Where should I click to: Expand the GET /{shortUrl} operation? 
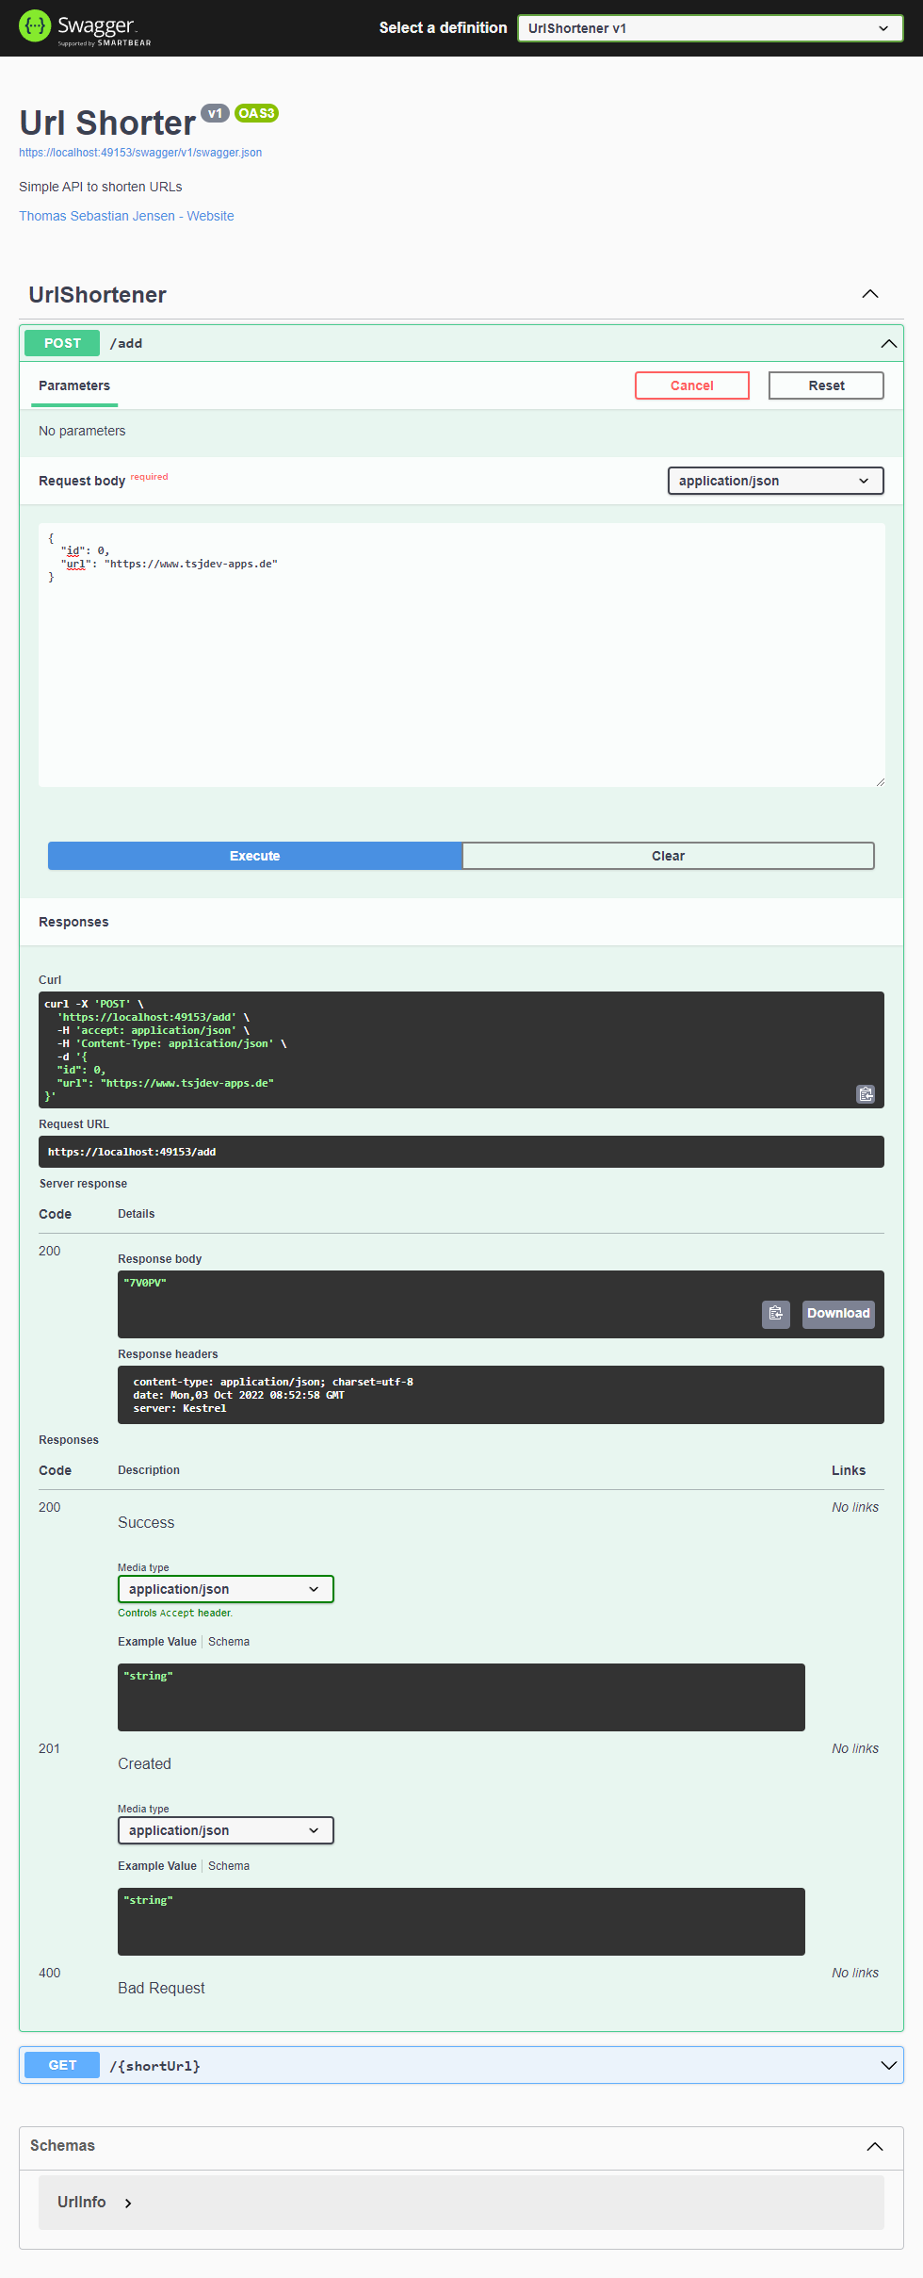pyautogui.click(x=887, y=2065)
